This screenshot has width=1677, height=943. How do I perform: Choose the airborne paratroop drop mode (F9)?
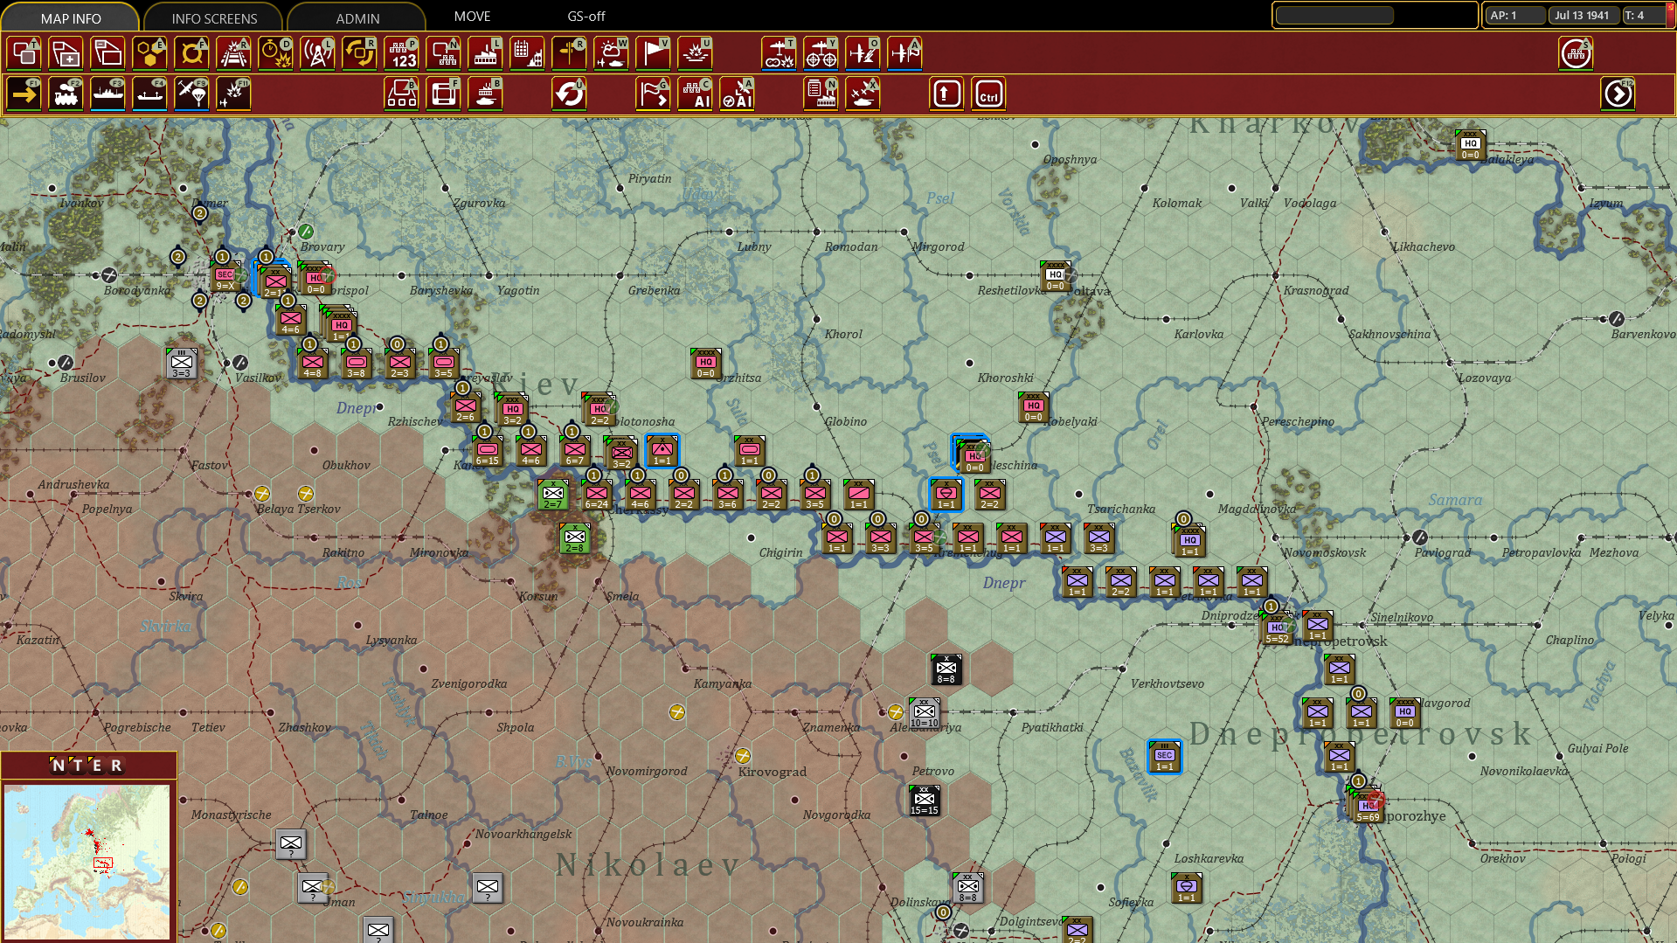coord(192,94)
